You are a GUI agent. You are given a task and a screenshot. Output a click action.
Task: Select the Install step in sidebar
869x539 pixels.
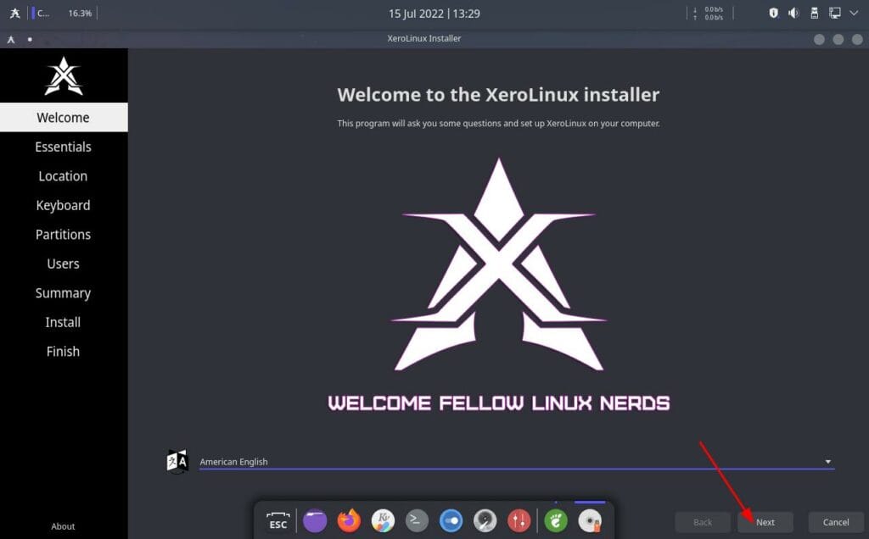pyautogui.click(x=64, y=322)
